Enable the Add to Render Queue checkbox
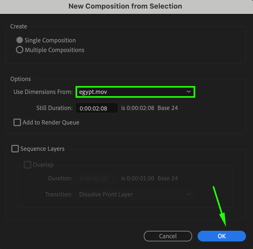The image size is (253, 249). pos(17,123)
